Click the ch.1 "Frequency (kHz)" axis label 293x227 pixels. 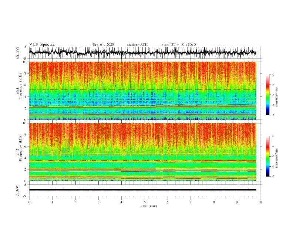tap(21, 86)
